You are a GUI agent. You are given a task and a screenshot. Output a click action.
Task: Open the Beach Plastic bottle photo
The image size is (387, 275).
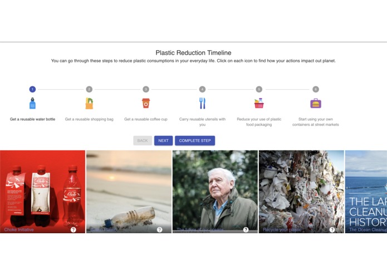click(129, 191)
